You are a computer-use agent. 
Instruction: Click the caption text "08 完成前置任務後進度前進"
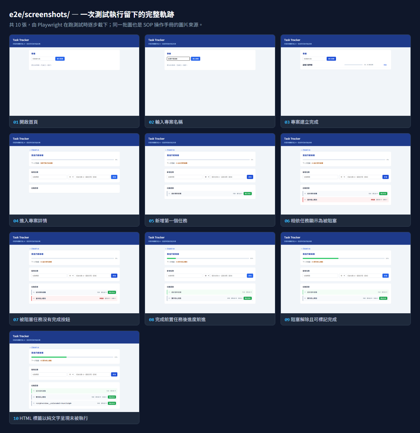tap(177, 320)
